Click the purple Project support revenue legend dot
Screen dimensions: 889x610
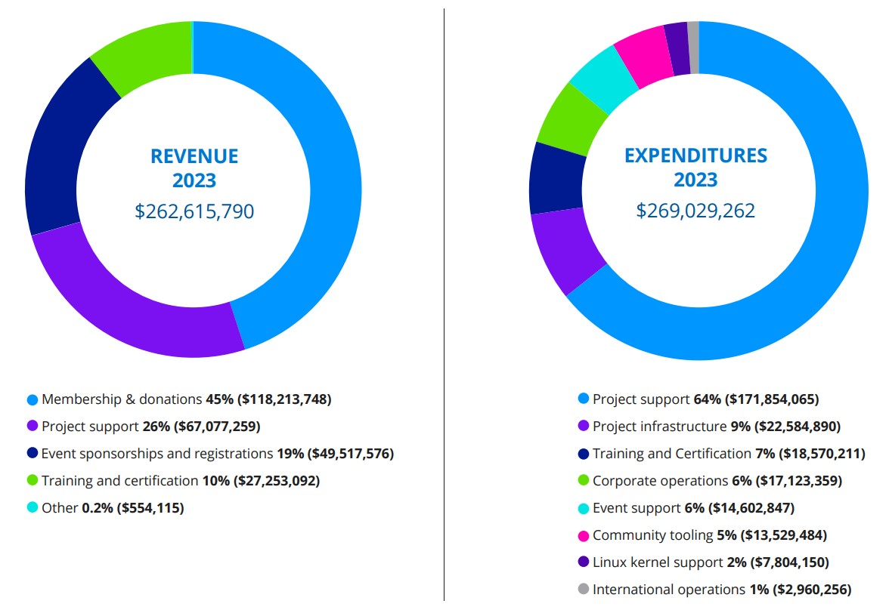(33, 426)
